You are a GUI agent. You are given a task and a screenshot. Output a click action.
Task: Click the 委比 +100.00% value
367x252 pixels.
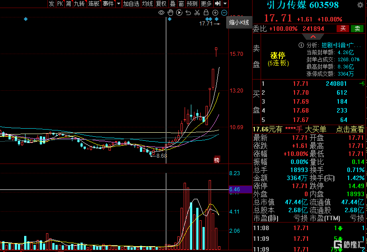[x=283, y=29]
